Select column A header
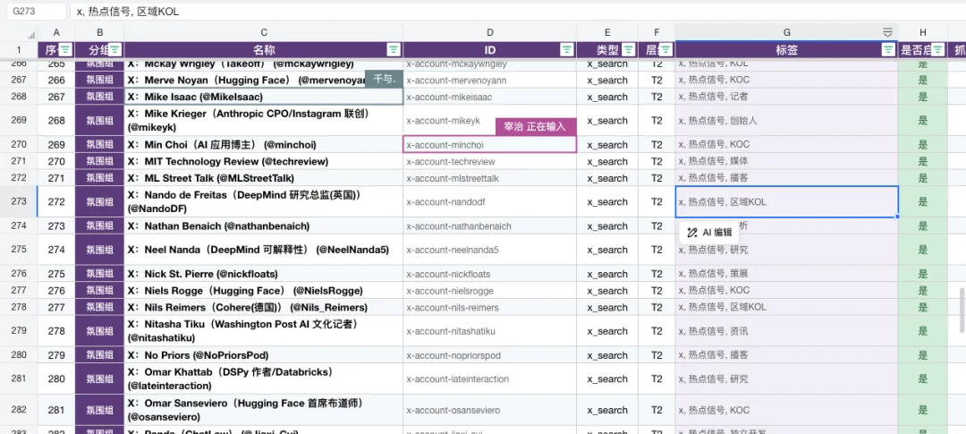 coord(56,33)
